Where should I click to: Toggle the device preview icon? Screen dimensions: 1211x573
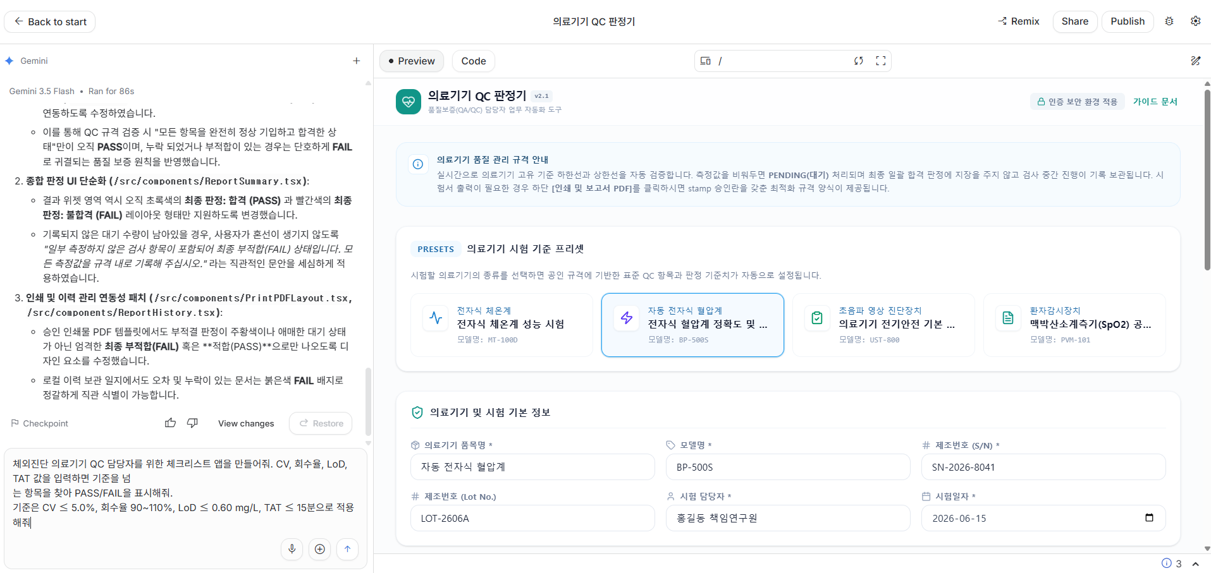click(x=706, y=61)
